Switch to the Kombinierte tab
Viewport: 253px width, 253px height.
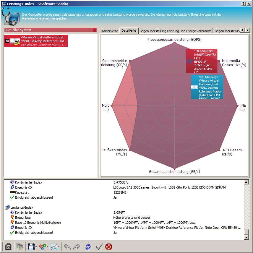(x=110, y=31)
